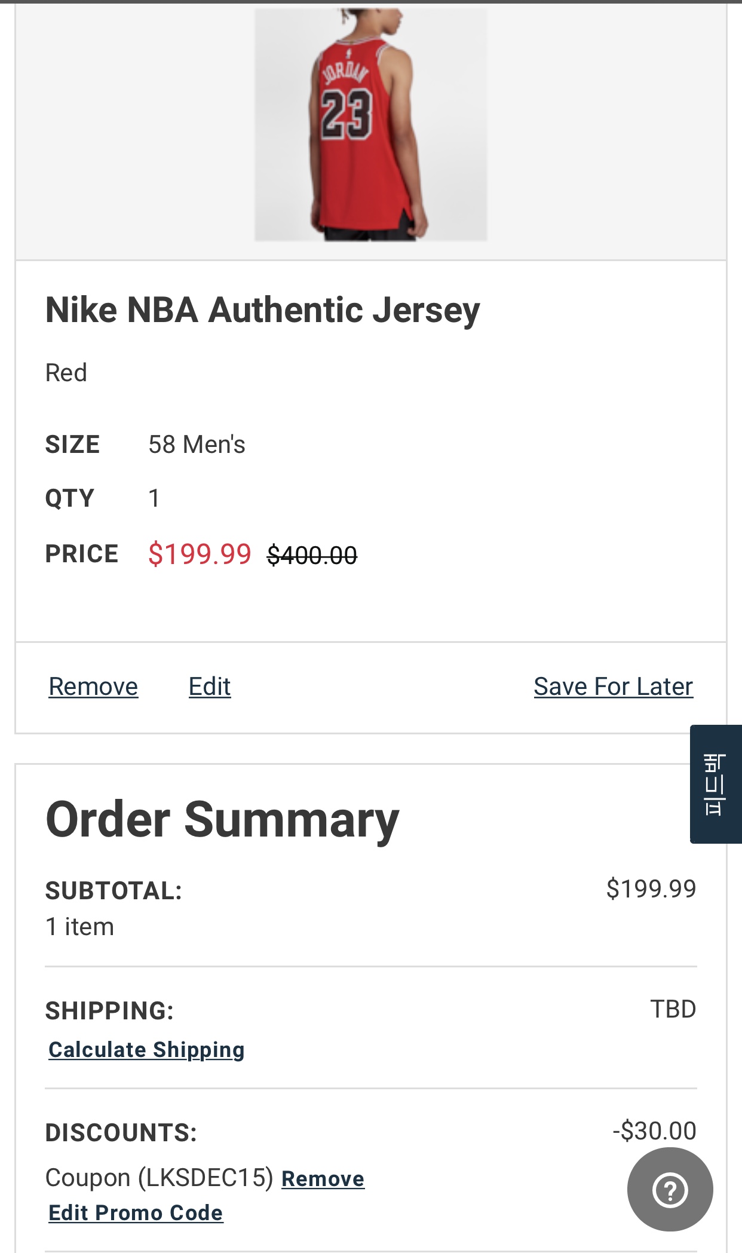
Task: Tap the Red color label
Action: point(66,373)
